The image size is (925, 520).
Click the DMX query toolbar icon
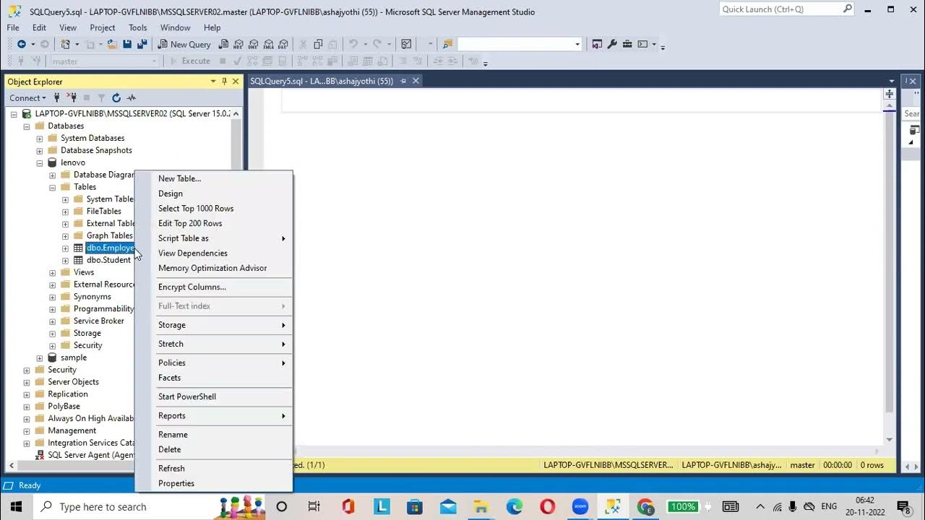tap(254, 44)
